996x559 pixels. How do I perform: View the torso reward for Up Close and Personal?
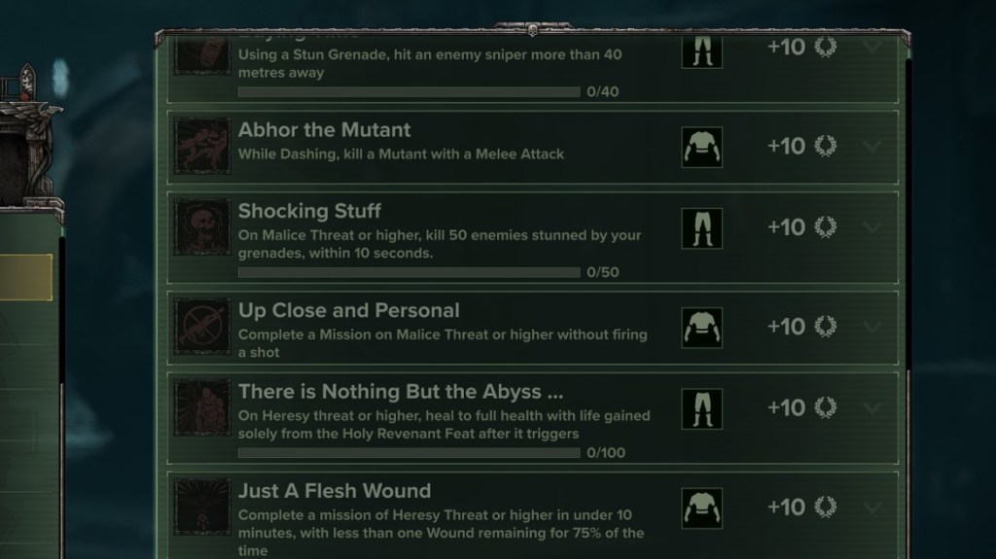pos(701,327)
